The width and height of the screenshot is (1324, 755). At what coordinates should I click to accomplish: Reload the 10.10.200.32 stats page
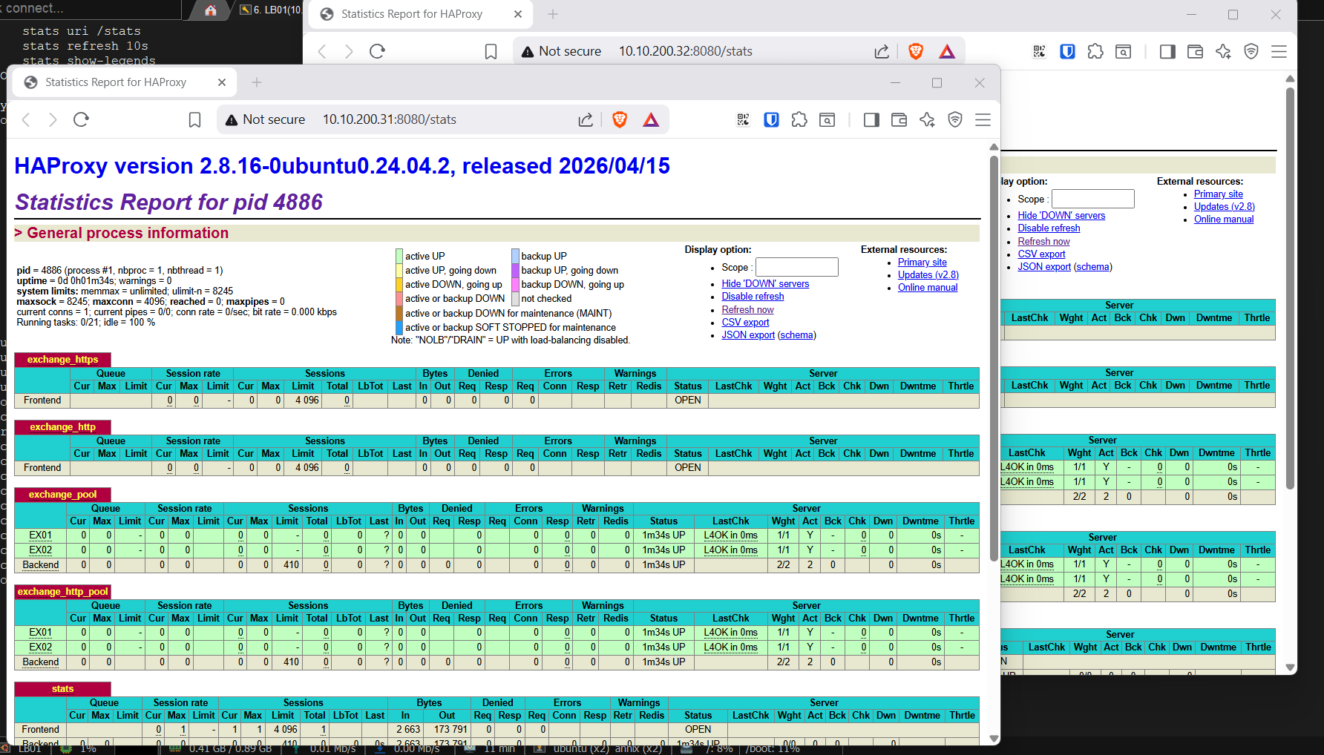[377, 51]
